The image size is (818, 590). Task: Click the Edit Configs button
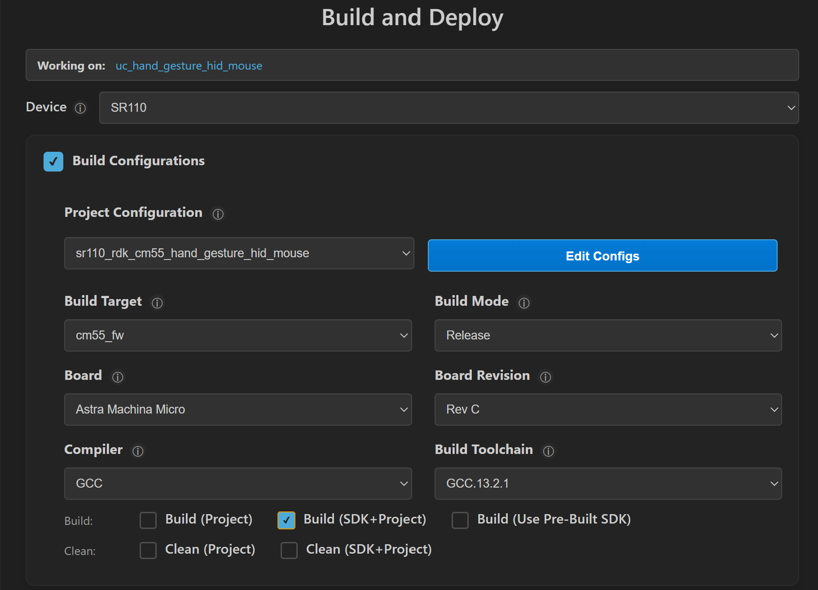(603, 255)
